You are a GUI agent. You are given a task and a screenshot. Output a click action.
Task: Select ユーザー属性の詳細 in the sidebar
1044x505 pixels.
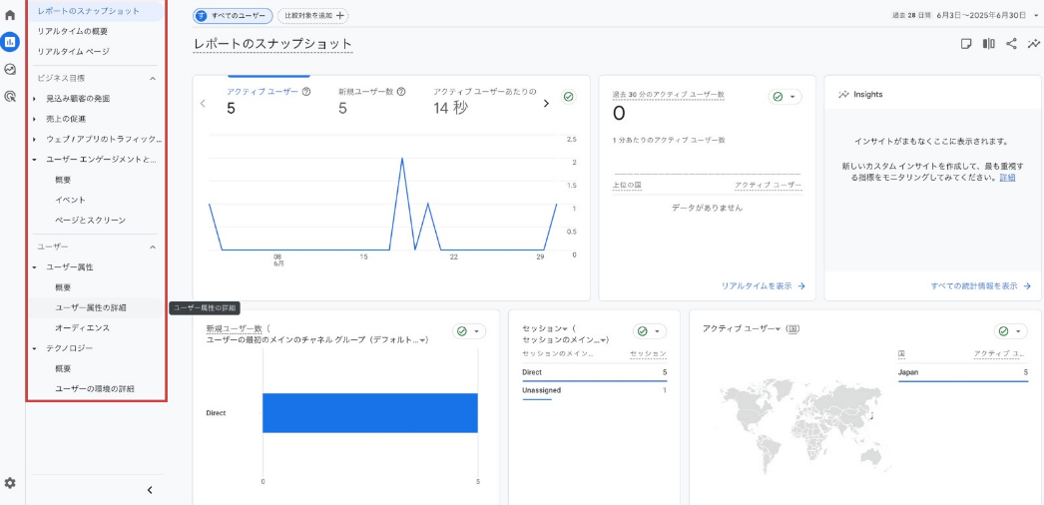point(91,307)
